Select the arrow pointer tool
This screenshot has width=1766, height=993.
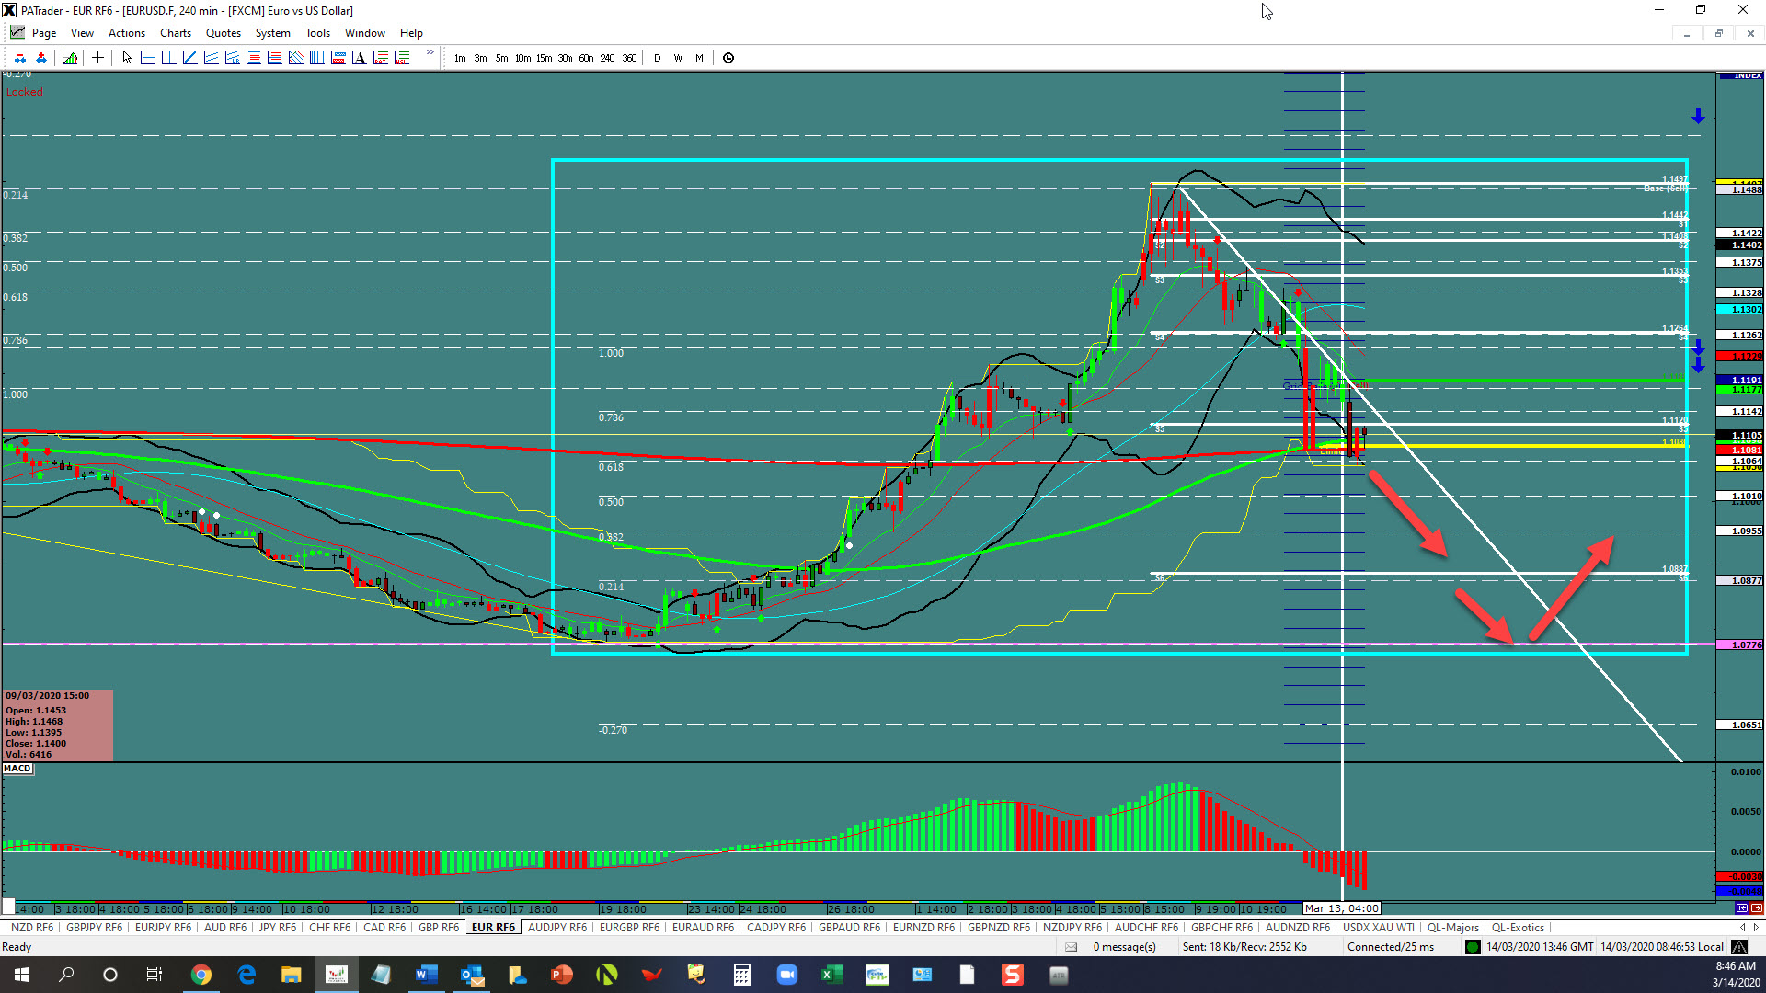coord(127,58)
